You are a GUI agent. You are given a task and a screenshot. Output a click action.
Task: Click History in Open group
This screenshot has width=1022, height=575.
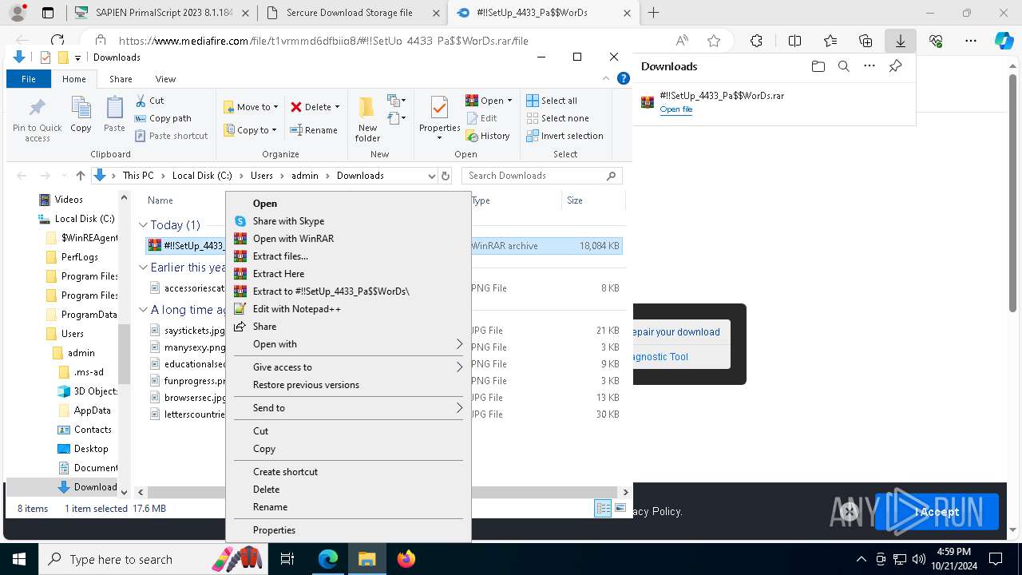coord(488,135)
